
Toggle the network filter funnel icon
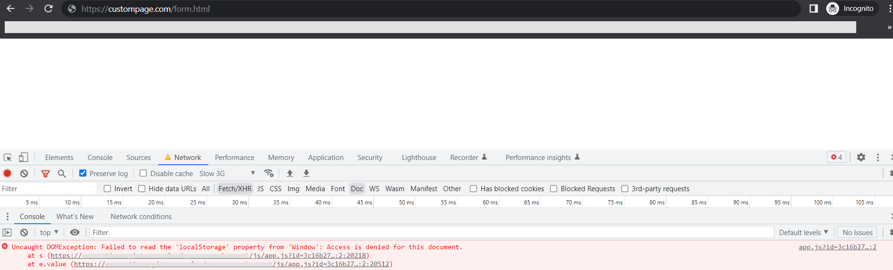(45, 173)
